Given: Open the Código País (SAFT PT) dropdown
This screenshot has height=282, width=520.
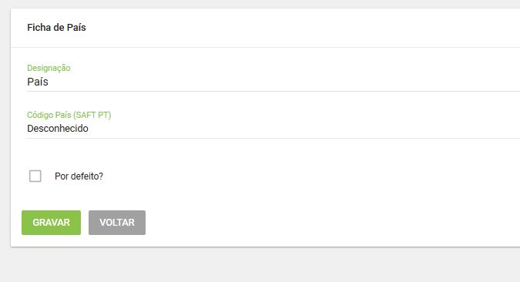Looking at the screenshot, I should (x=273, y=129).
